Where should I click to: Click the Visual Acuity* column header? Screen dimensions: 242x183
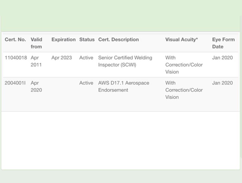tap(181, 40)
